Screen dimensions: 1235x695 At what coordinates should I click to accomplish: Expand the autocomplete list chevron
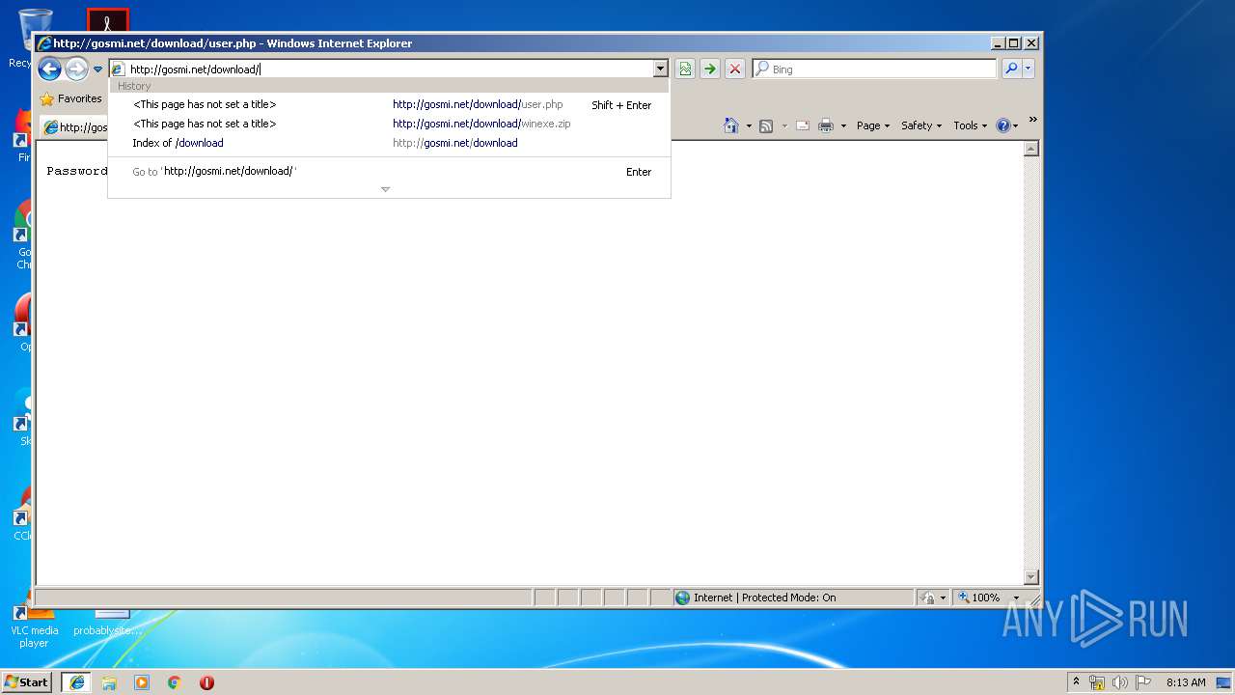click(x=385, y=189)
